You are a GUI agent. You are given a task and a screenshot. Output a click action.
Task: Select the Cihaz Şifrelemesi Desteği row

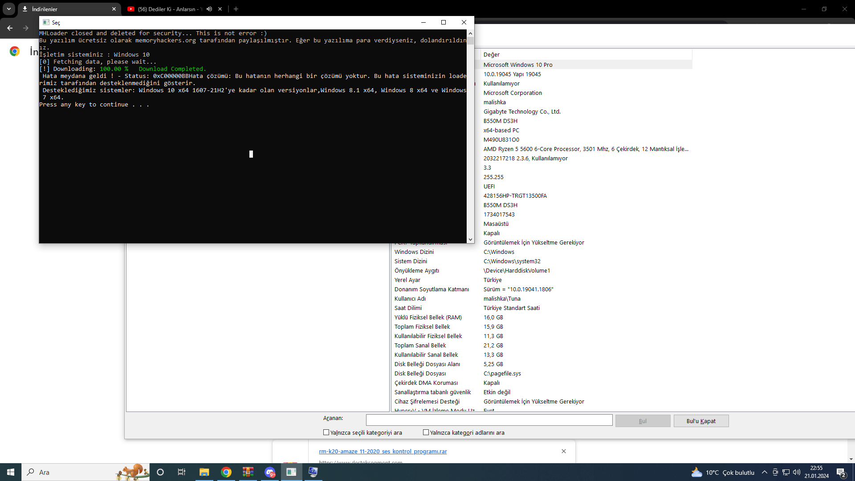(x=541, y=401)
